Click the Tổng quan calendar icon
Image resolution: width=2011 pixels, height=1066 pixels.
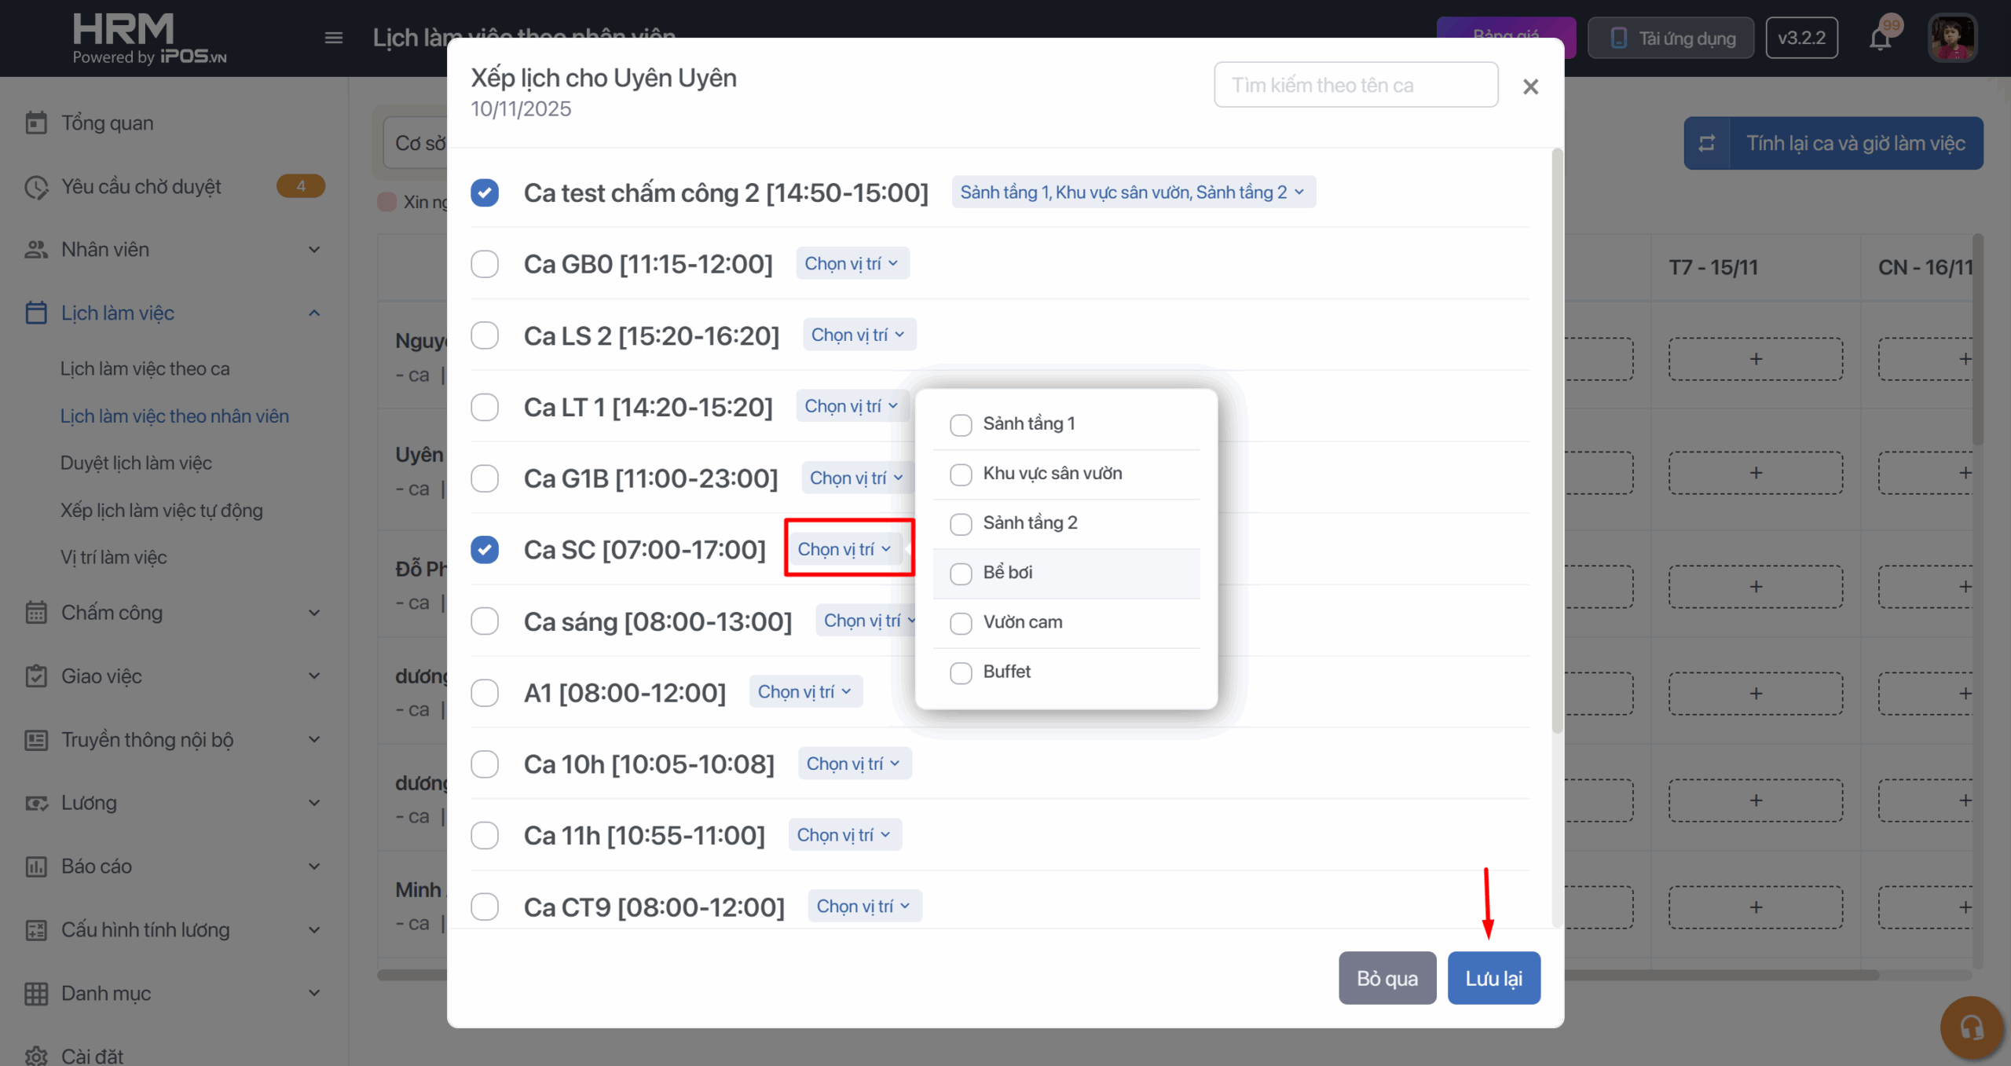36,123
